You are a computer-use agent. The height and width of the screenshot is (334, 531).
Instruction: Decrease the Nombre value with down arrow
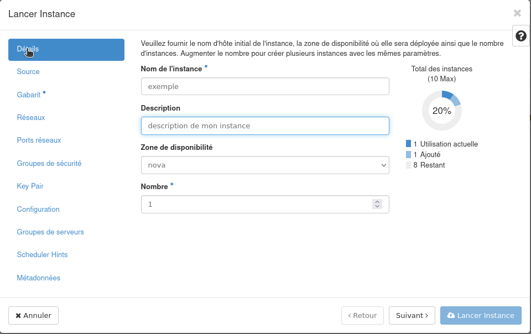(377, 206)
